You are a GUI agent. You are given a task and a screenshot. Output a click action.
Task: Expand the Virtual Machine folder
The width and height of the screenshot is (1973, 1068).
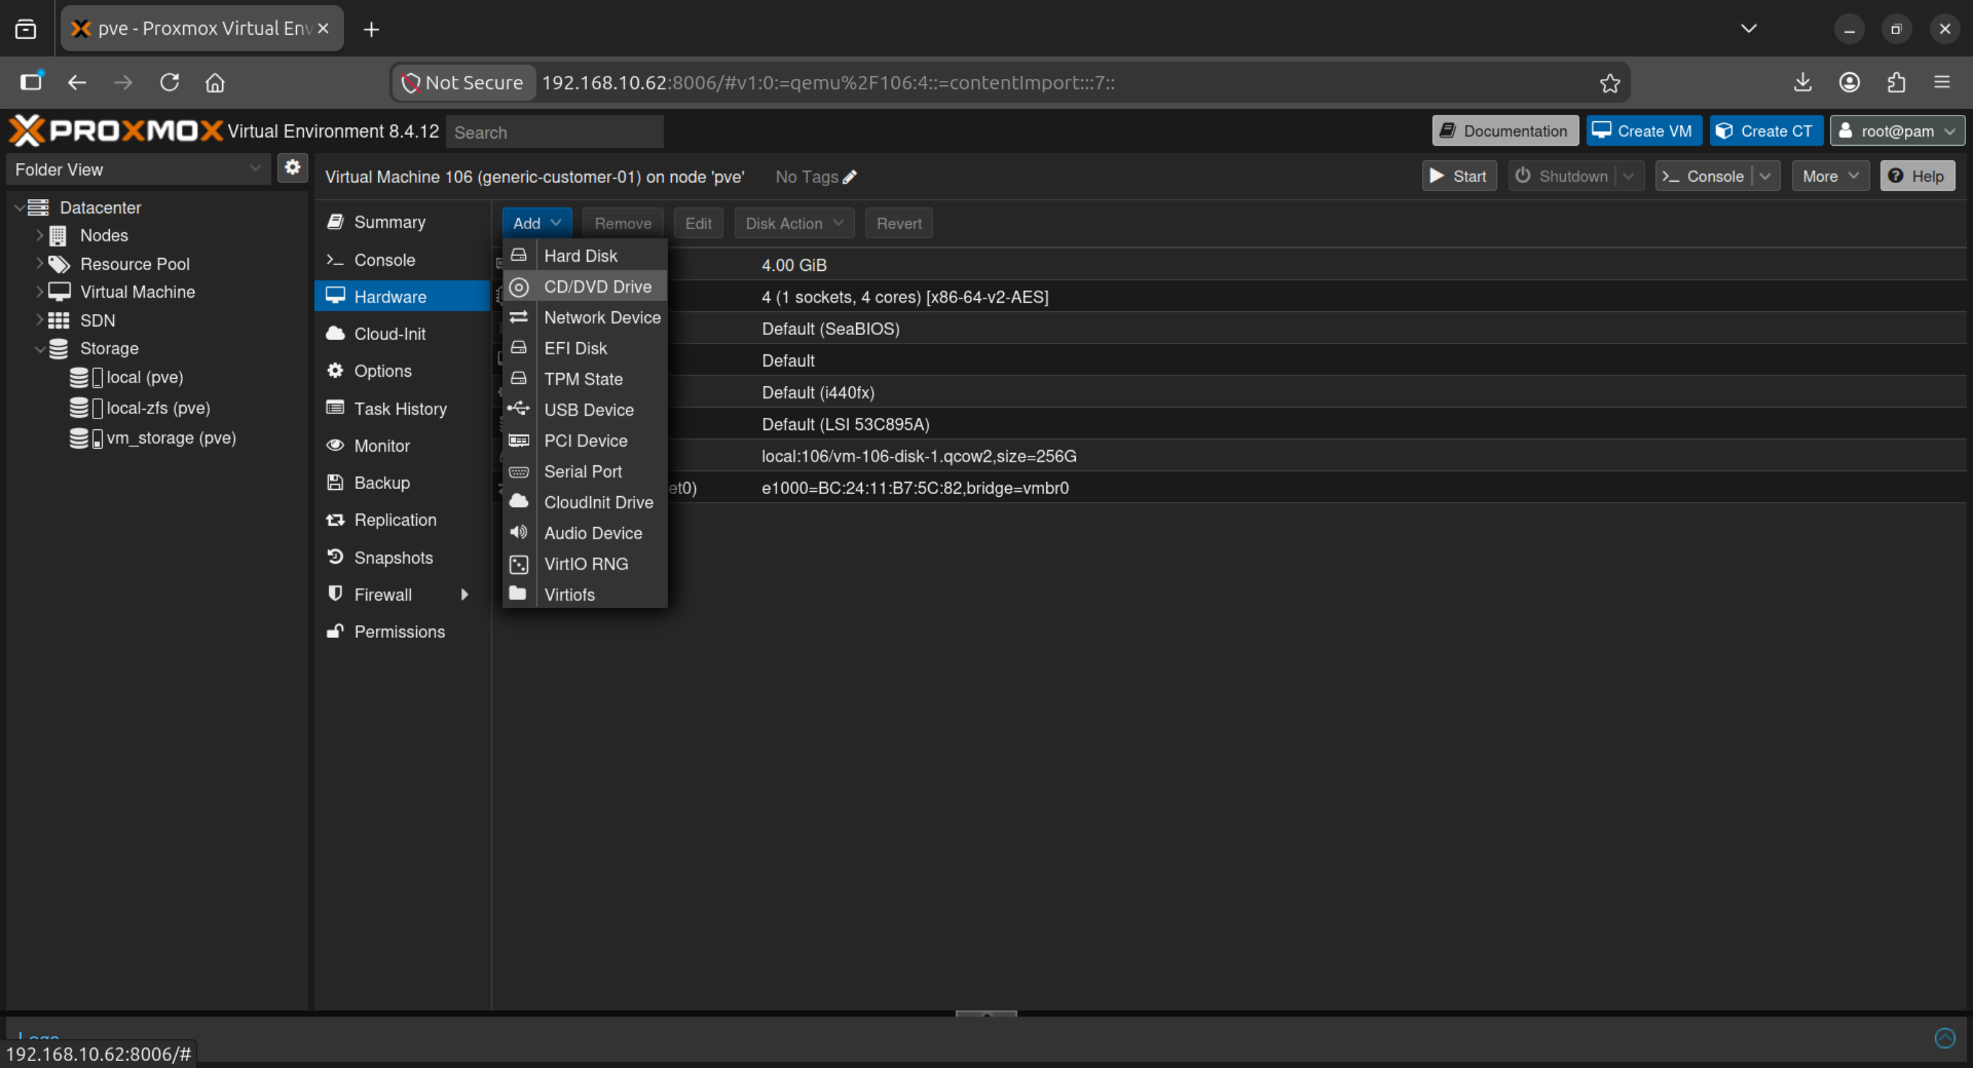tap(40, 291)
